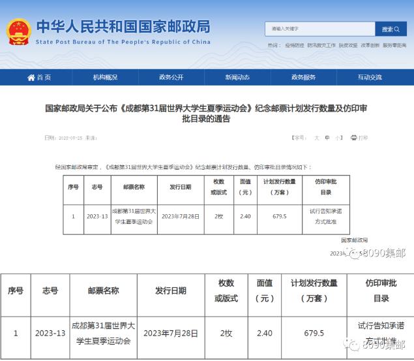Click 2023-13 cell in the enlarged table
The width and height of the screenshot is (414, 361).
50,333
